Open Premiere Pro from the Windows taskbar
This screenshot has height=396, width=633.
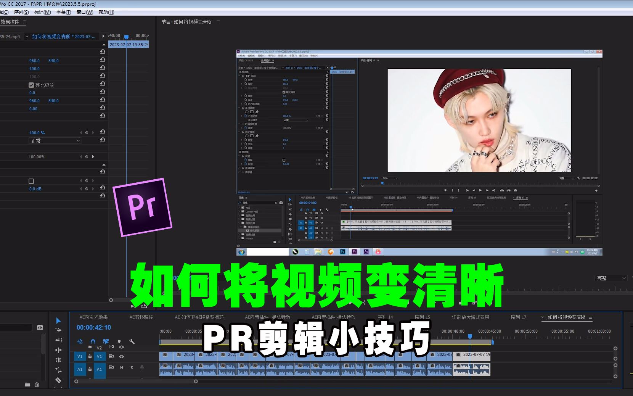pyautogui.click(x=354, y=252)
